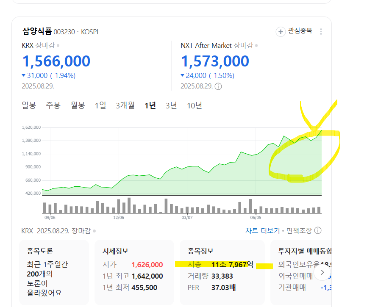Click the 1년 최고 value 1,642,000
Image resolution: width=378 pixels, height=307 pixels.
point(147,276)
